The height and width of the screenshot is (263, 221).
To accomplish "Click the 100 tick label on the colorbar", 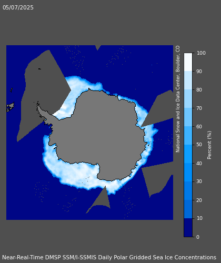I will click(x=201, y=53).
